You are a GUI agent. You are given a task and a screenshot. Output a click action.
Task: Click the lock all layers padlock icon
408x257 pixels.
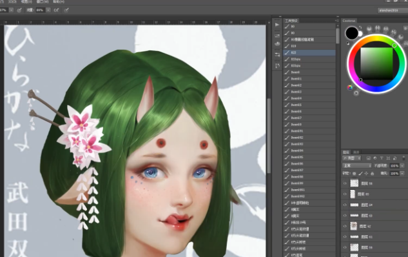point(372,173)
